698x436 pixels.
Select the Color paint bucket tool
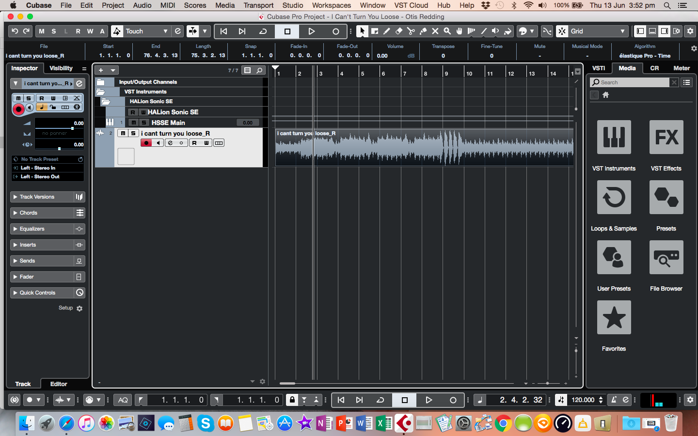tap(508, 31)
